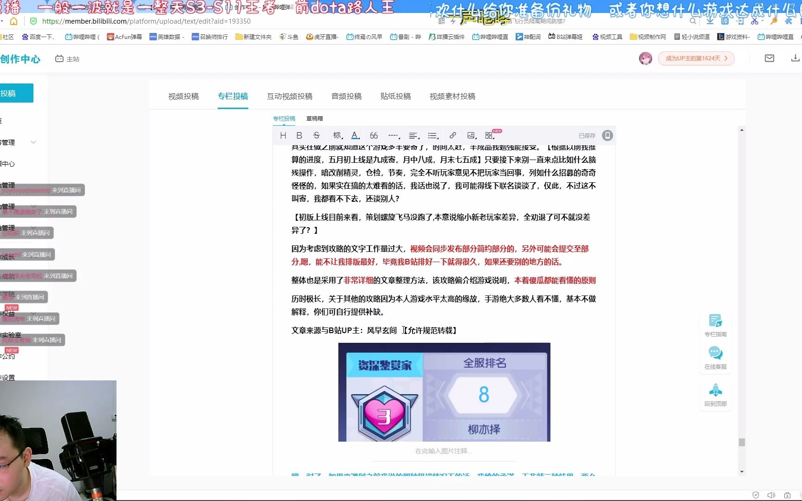Open the text color A dropdown
The width and height of the screenshot is (802, 501).
coord(356,135)
